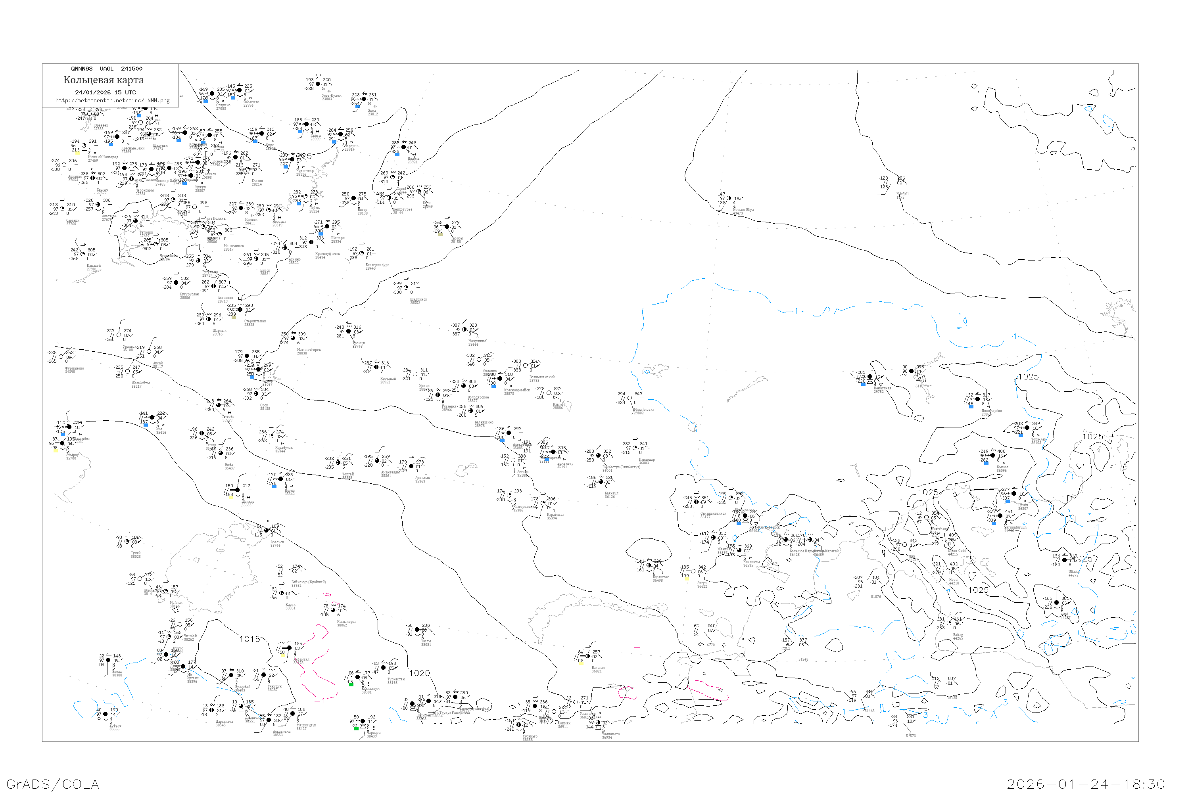Click the Кызылорда station cloud-cover symbol
Screen dimensions: 1190x793
[x=333, y=611]
